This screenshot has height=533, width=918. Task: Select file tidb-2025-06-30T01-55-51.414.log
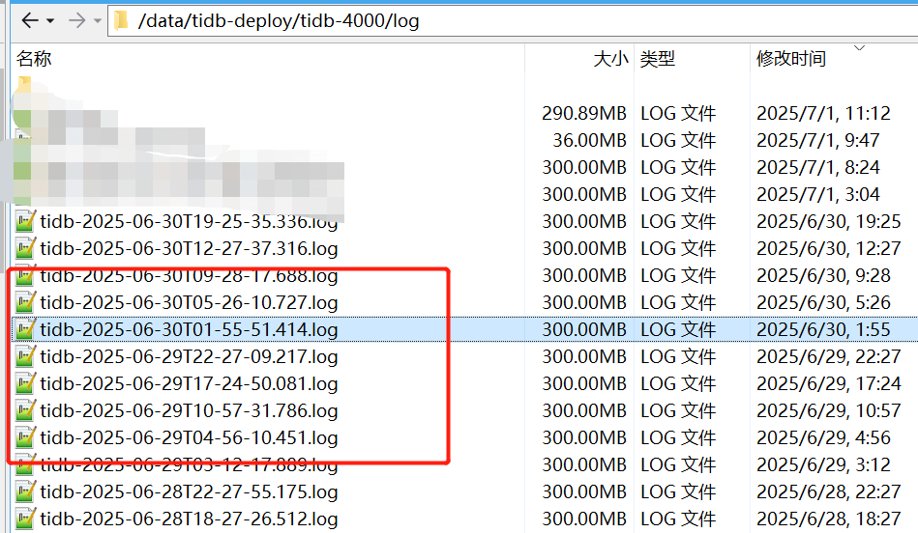tap(189, 329)
